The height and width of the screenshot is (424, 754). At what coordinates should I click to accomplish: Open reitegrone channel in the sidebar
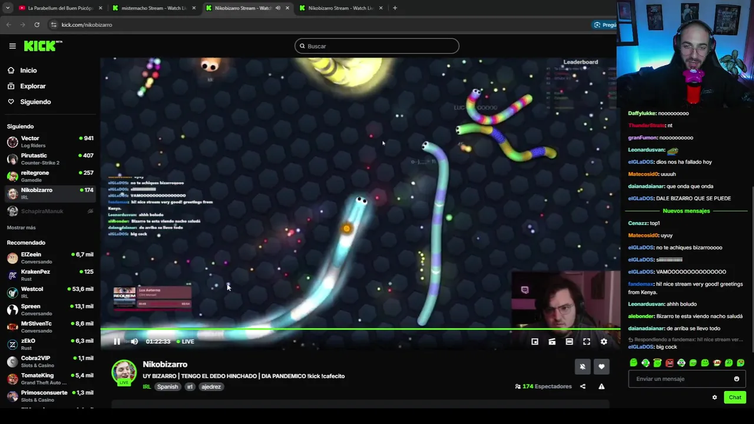(50, 176)
